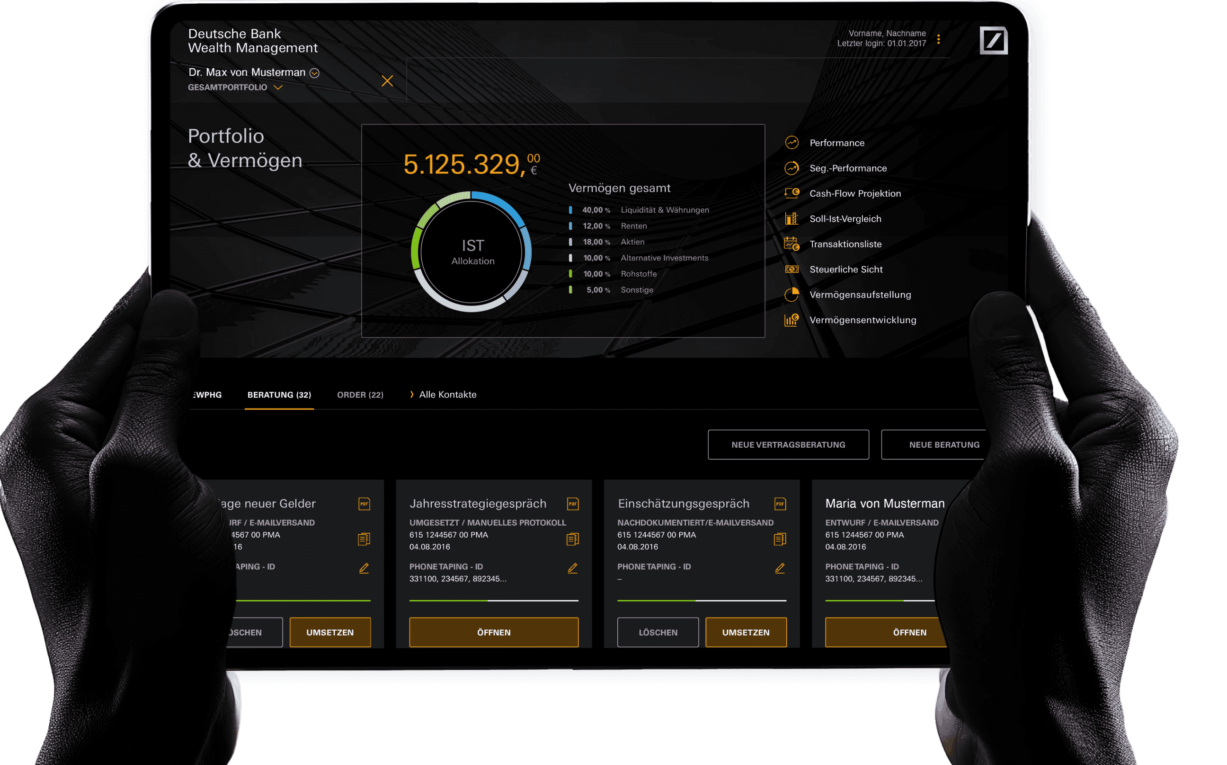1227x765 pixels.
Task: Open Steuerliche Sicht menu entry
Action: [x=845, y=269]
